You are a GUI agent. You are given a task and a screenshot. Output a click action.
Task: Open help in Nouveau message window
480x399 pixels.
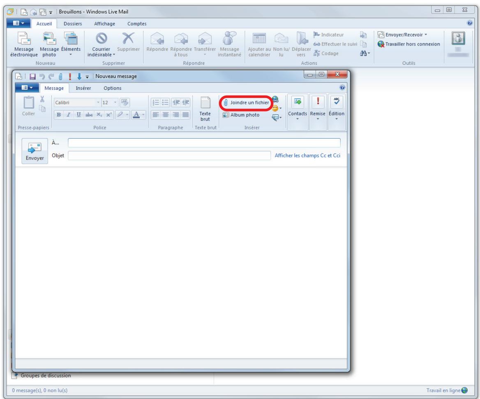(x=342, y=88)
